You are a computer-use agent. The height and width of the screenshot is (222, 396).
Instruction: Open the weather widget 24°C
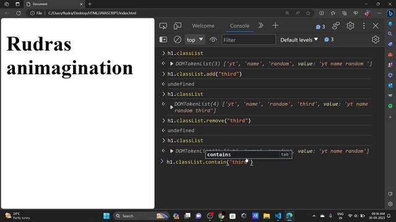click(x=18, y=216)
